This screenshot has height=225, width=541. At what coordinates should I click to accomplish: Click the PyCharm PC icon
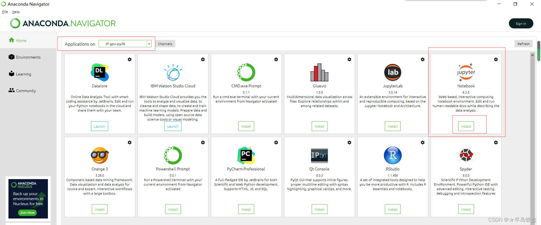(x=246, y=155)
